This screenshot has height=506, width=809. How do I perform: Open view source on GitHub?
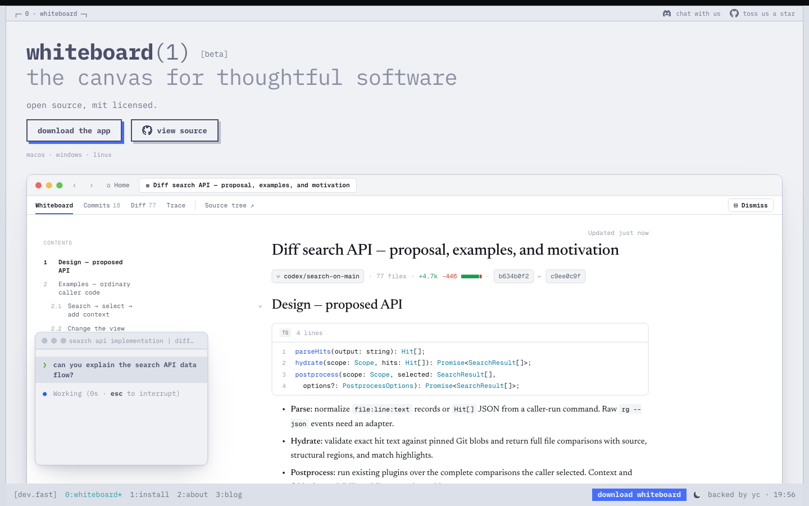point(175,130)
